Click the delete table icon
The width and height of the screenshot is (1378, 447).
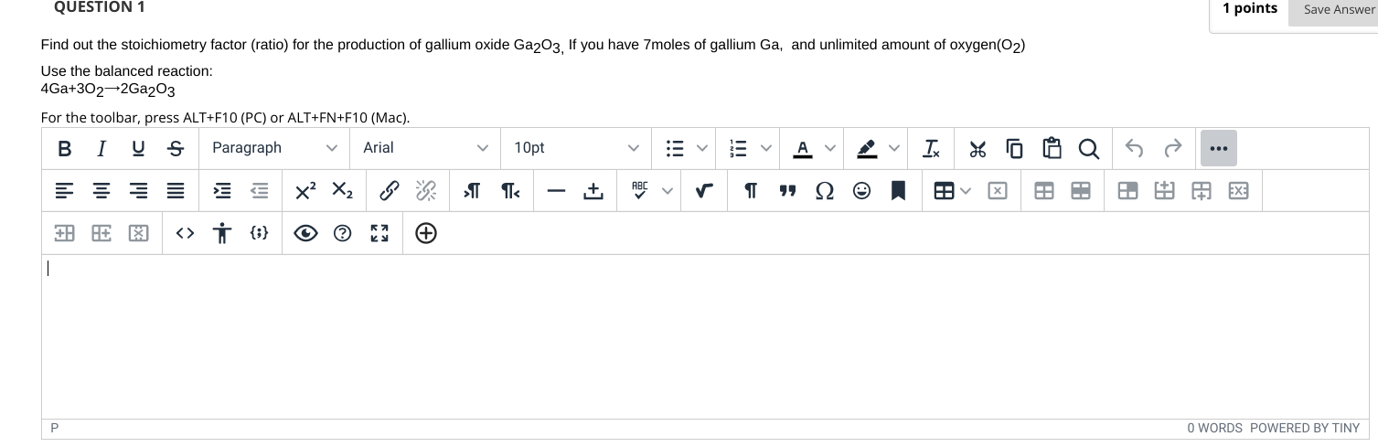(x=998, y=191)
